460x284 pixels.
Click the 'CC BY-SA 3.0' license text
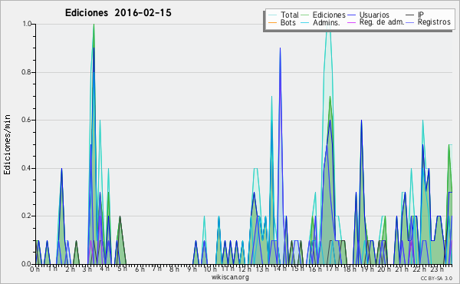coord(436,279)
